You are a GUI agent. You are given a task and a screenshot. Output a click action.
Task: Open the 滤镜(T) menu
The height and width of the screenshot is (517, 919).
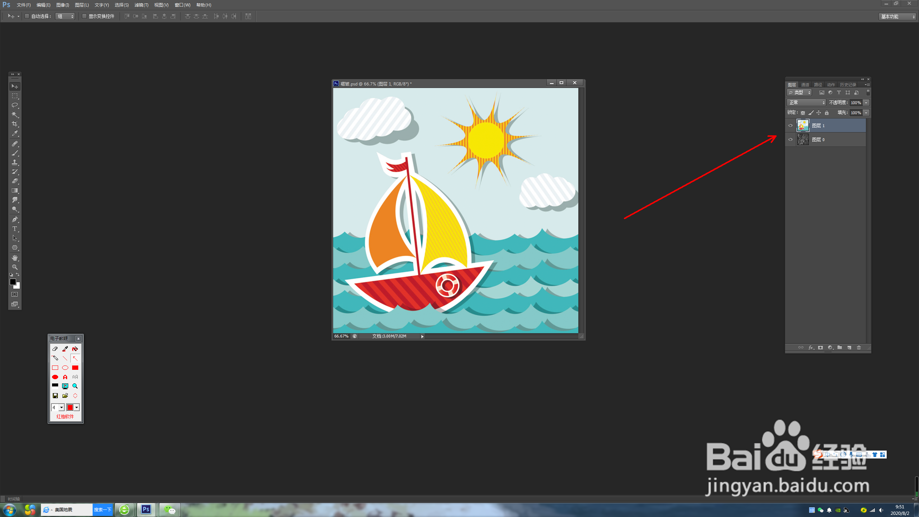(x=141, y=5)
